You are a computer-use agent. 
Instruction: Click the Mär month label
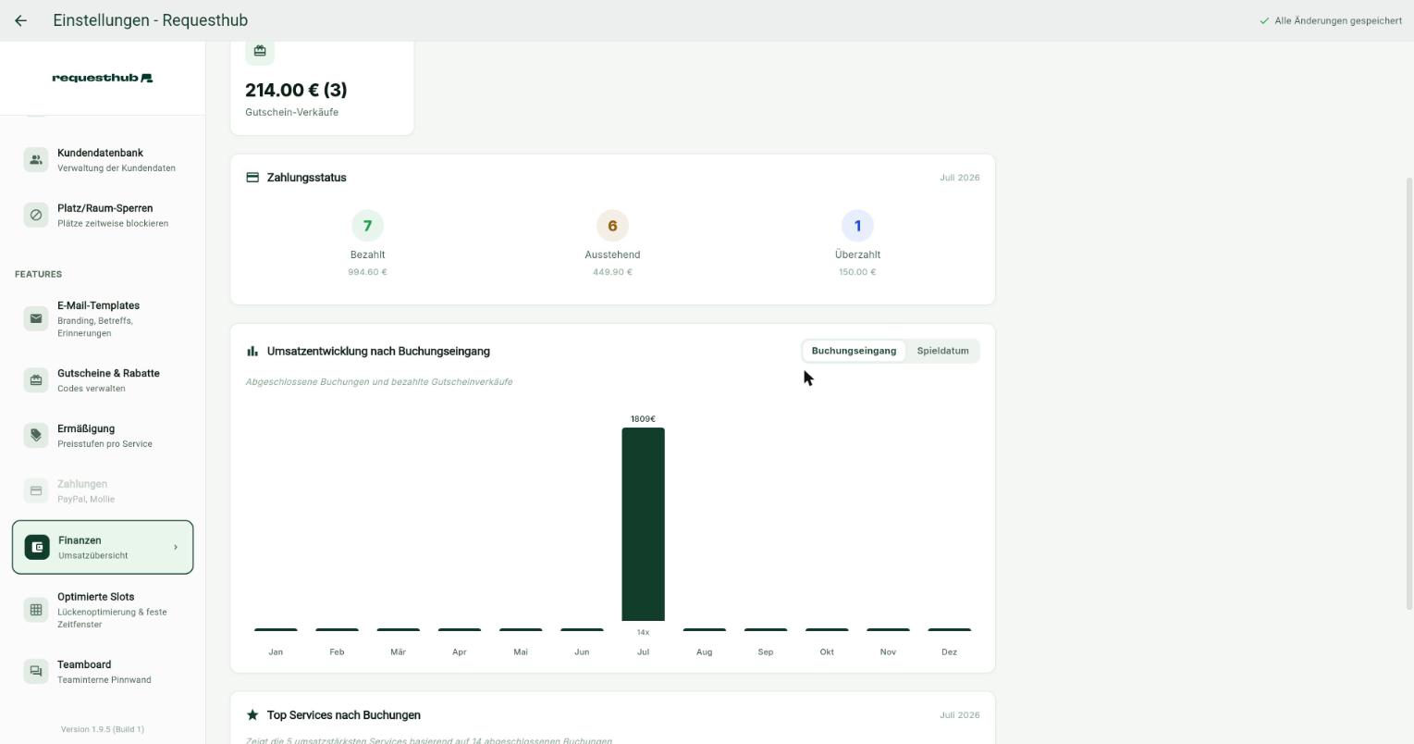click(x=398, y=652)
